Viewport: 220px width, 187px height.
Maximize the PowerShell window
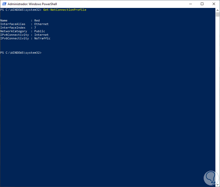pyautogui.click(x=202, y=4)
